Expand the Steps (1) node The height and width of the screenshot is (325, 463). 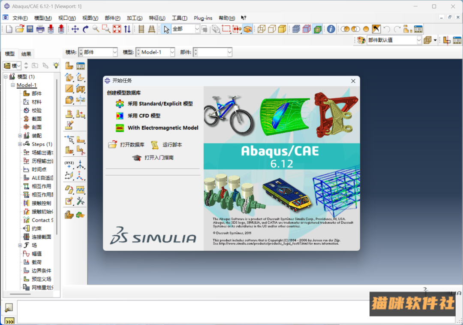(x=20, y=144)
